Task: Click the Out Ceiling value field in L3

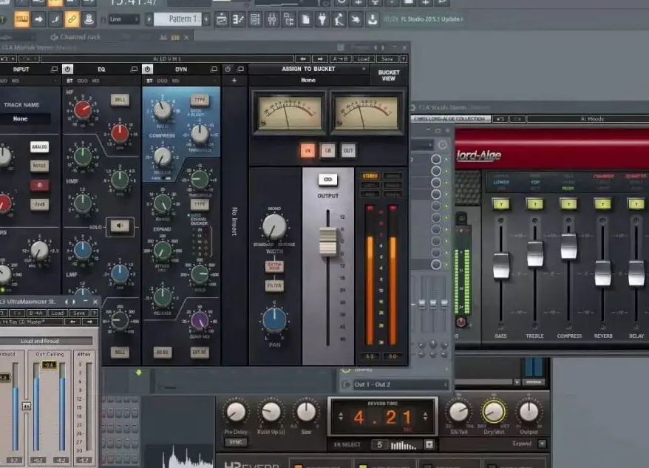Action: [x=50, y=365]
